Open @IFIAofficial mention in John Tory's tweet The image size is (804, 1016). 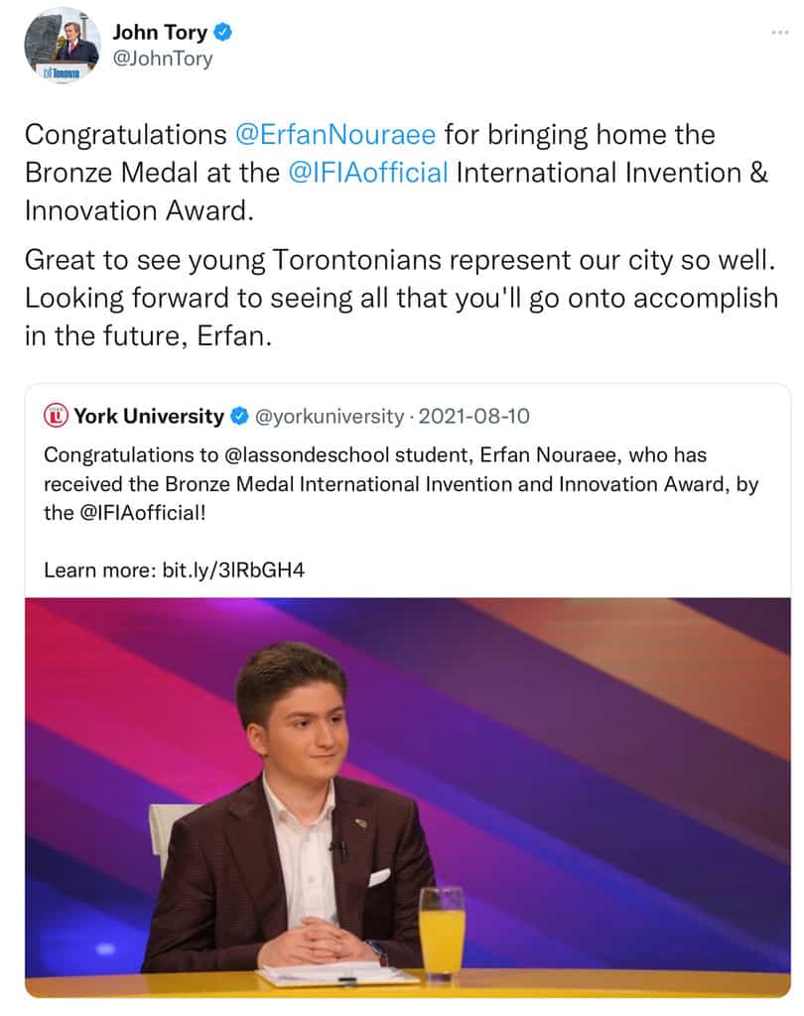click(x=367, y=172)
